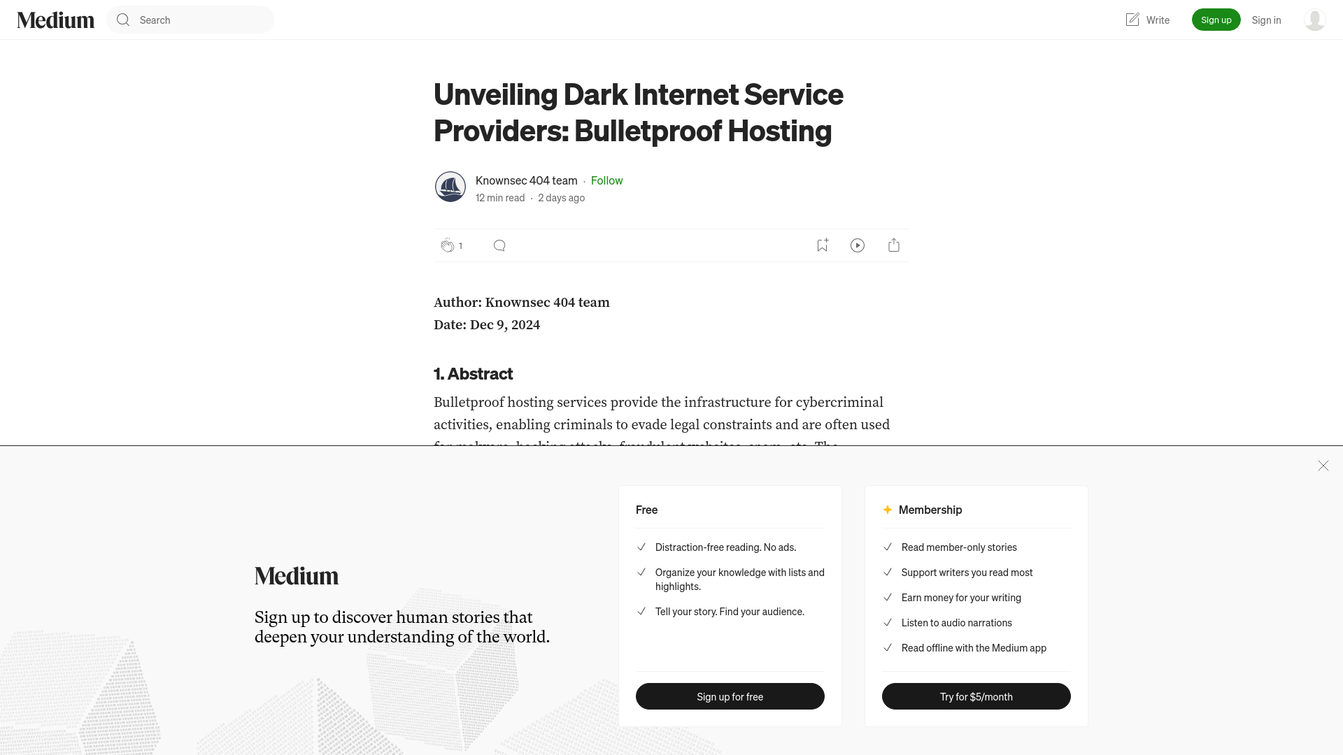Click the Write pencil icon
The image size is (1343, 755).
[x=1132, y=20]
